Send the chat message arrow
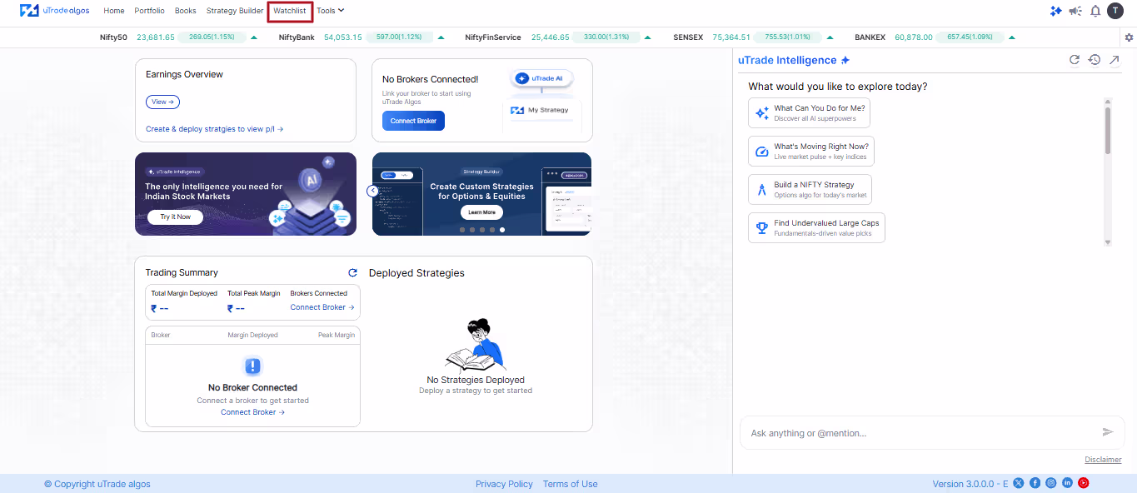The image size is (1137, 493). [1108, 432]
